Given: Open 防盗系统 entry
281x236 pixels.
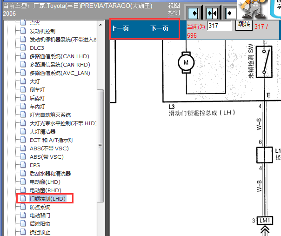Looking at the screenshot, I should pyautogui.click(x=40, y=207).
